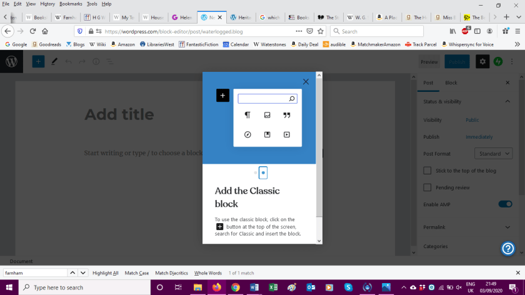The height and width of the screenshot is (295, 525).
Task: Click the Public visibility link
Action: pos(472,120)
